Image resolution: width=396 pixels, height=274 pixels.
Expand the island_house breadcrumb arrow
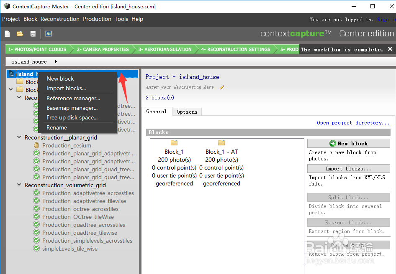click(56, 61)
